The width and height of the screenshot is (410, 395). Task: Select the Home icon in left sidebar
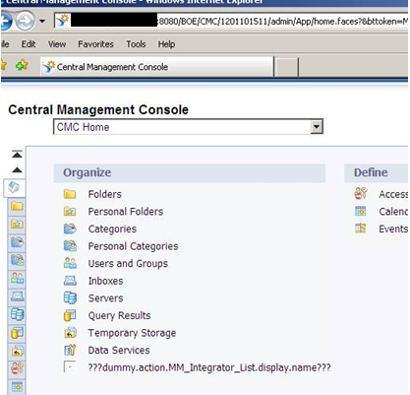[14, 188]
